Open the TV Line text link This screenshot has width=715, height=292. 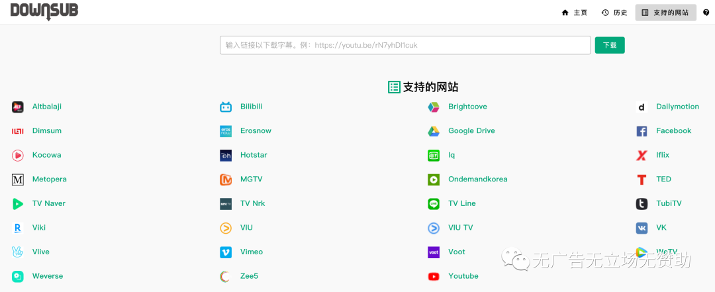(462, 203)
